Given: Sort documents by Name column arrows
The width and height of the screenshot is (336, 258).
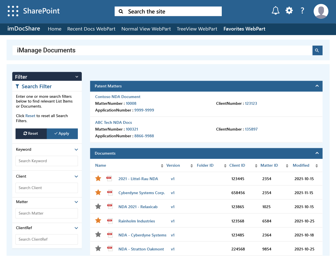Looking at the screenshot, I should [x=162, y=166].
